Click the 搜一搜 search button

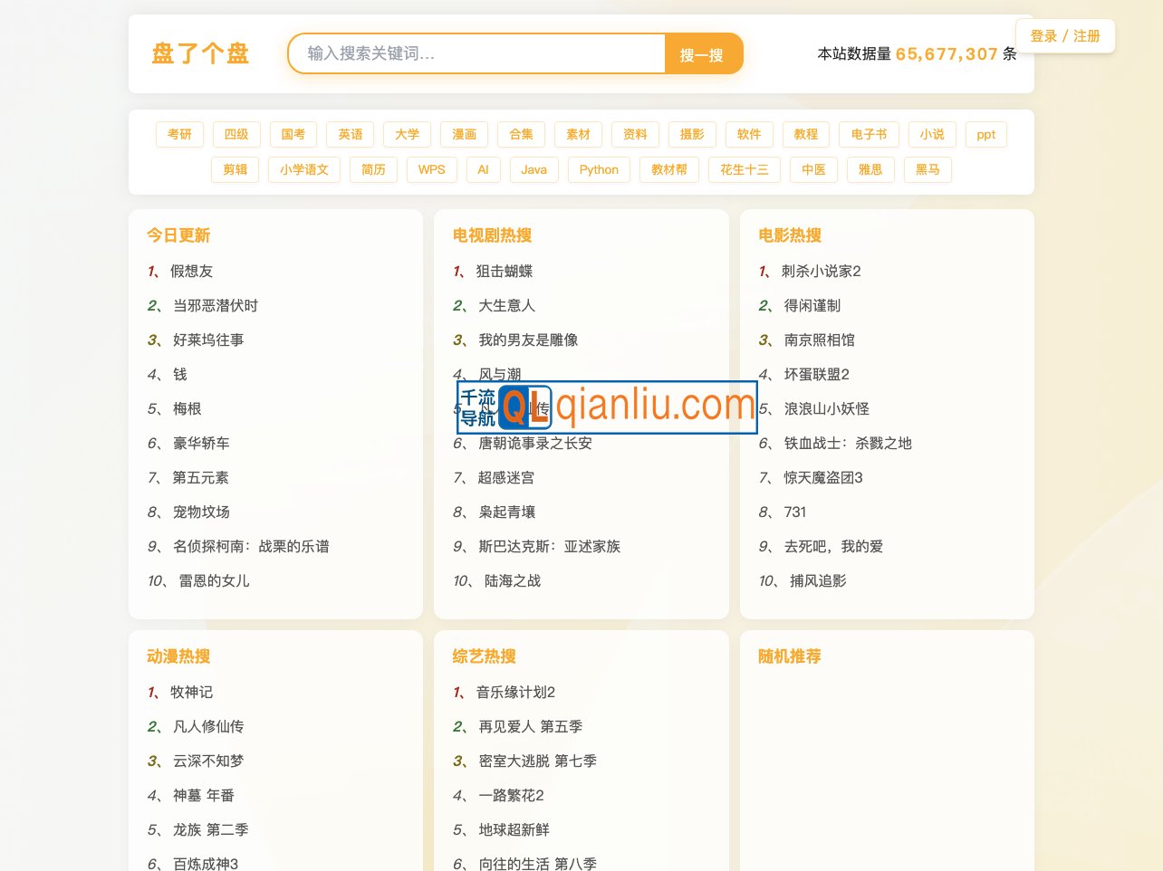click(702, 54)
